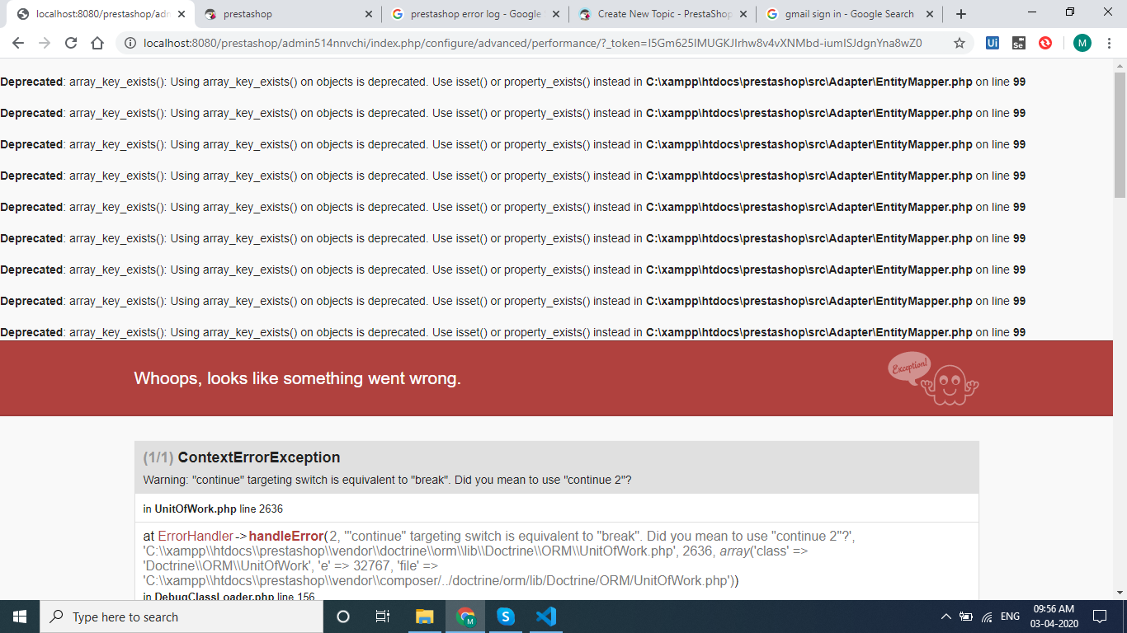Viewport: 1127px width, 633px height.
Task: Open Visual Studio Code from the taskbar
Action: (x=546, y=617)
